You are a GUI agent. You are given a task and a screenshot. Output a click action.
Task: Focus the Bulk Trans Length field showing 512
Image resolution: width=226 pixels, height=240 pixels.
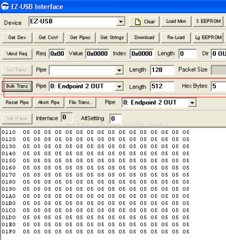point(162,86)
